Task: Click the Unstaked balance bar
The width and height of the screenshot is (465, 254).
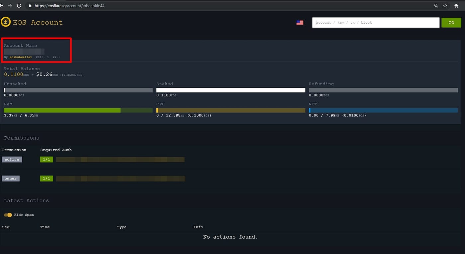Action: [78, 90]
